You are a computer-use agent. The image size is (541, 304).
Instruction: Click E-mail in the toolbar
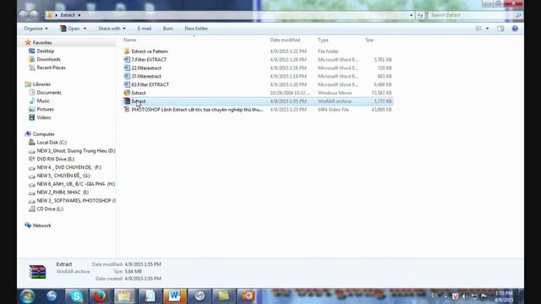click(x=145, y=29)
